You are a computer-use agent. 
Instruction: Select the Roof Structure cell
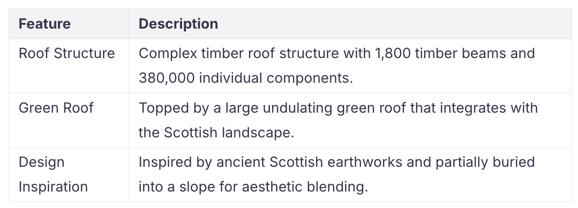[69, 66]
